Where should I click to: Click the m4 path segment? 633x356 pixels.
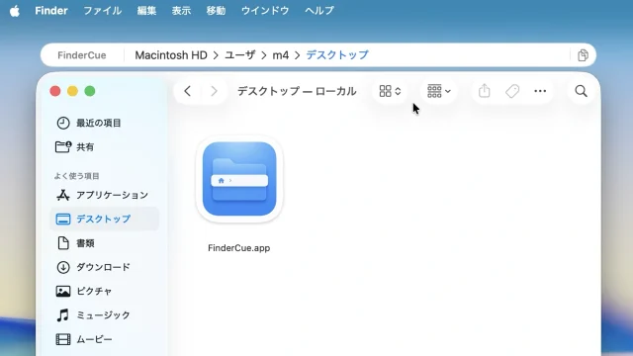click(281, 55)
